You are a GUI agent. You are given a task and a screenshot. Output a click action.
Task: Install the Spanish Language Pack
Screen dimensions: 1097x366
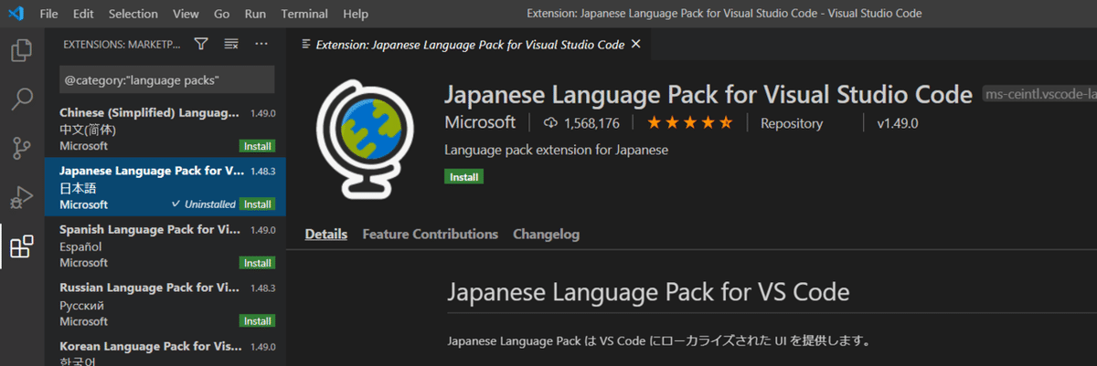coord(257,263)
